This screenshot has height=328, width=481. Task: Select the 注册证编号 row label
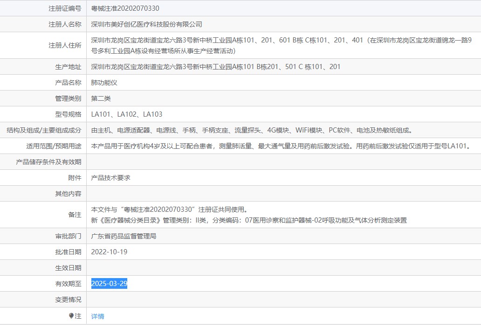click(65, 8)
